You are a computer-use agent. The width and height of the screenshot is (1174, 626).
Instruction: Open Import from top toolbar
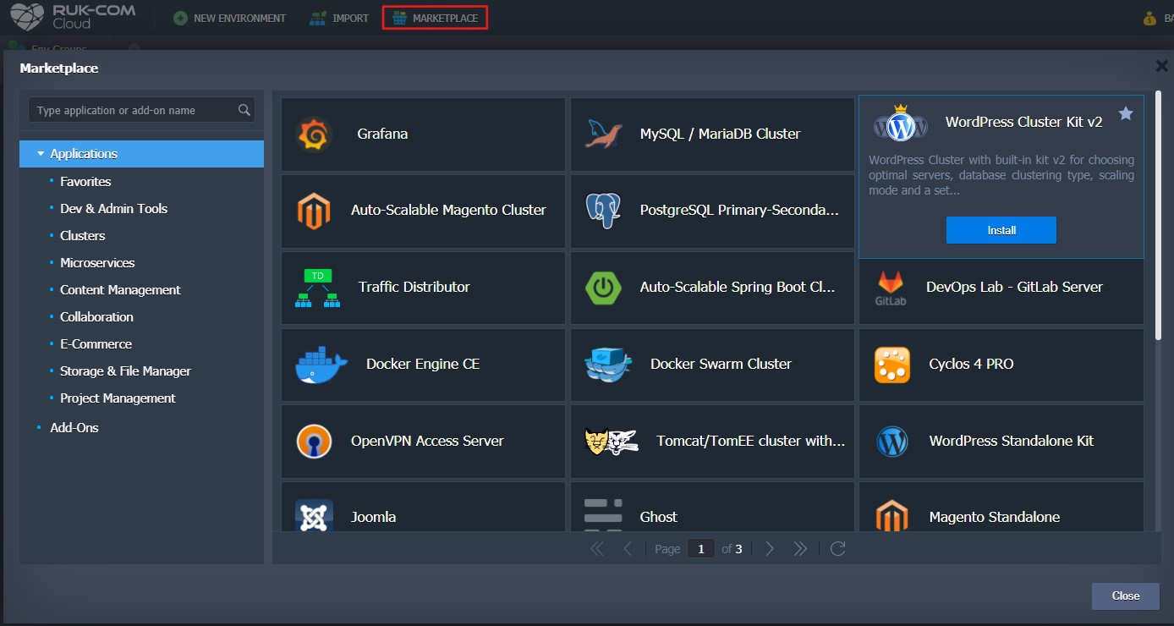pyautogui.click(x=339, y=18)
